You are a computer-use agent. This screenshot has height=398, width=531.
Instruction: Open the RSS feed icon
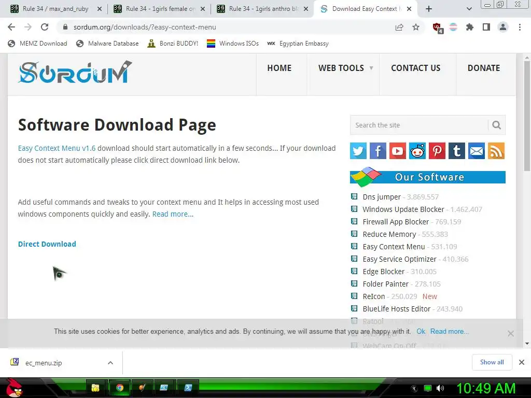496,151
